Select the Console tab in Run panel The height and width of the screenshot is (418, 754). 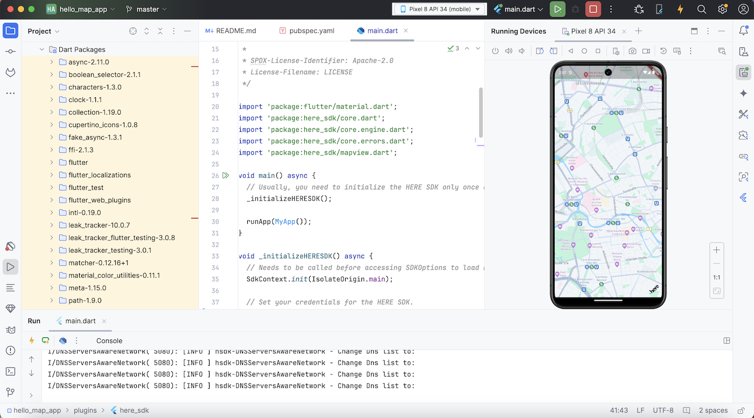(109, 341)
